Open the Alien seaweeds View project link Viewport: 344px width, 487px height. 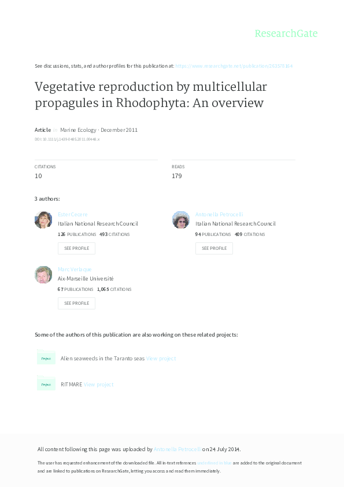point(162,358)
